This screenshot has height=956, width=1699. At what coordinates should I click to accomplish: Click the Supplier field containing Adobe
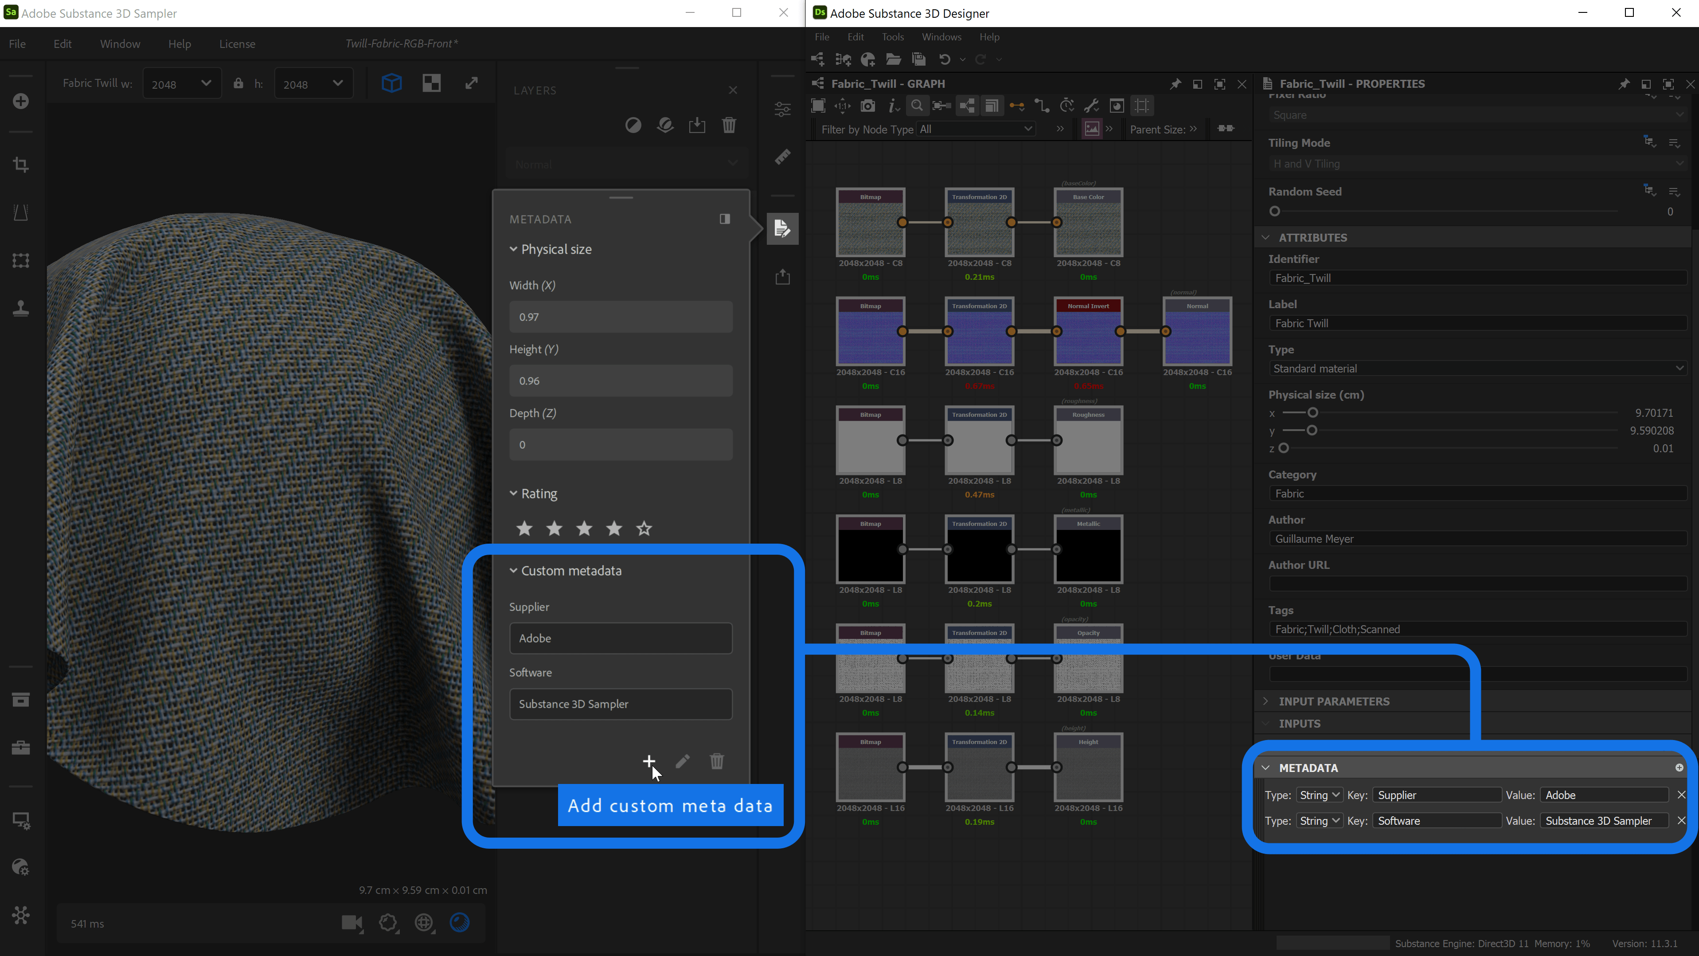tap(621, 638)
